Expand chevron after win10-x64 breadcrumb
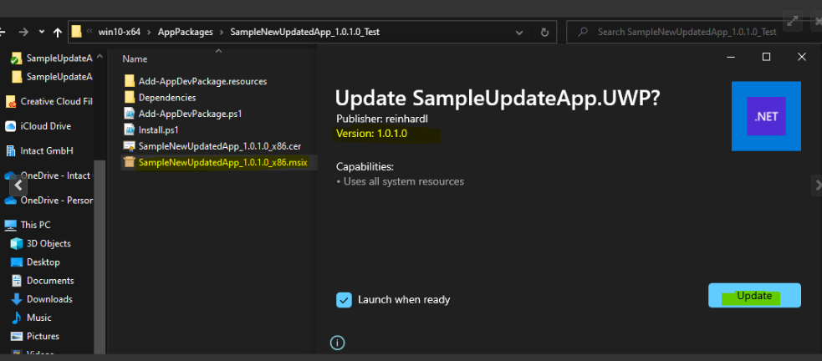Screen dimensions: 822x361 pos(150,33)
